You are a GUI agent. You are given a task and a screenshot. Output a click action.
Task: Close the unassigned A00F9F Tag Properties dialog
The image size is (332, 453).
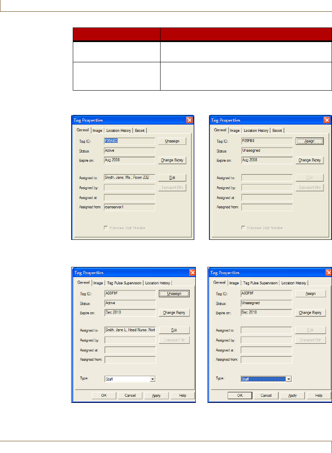328,273
